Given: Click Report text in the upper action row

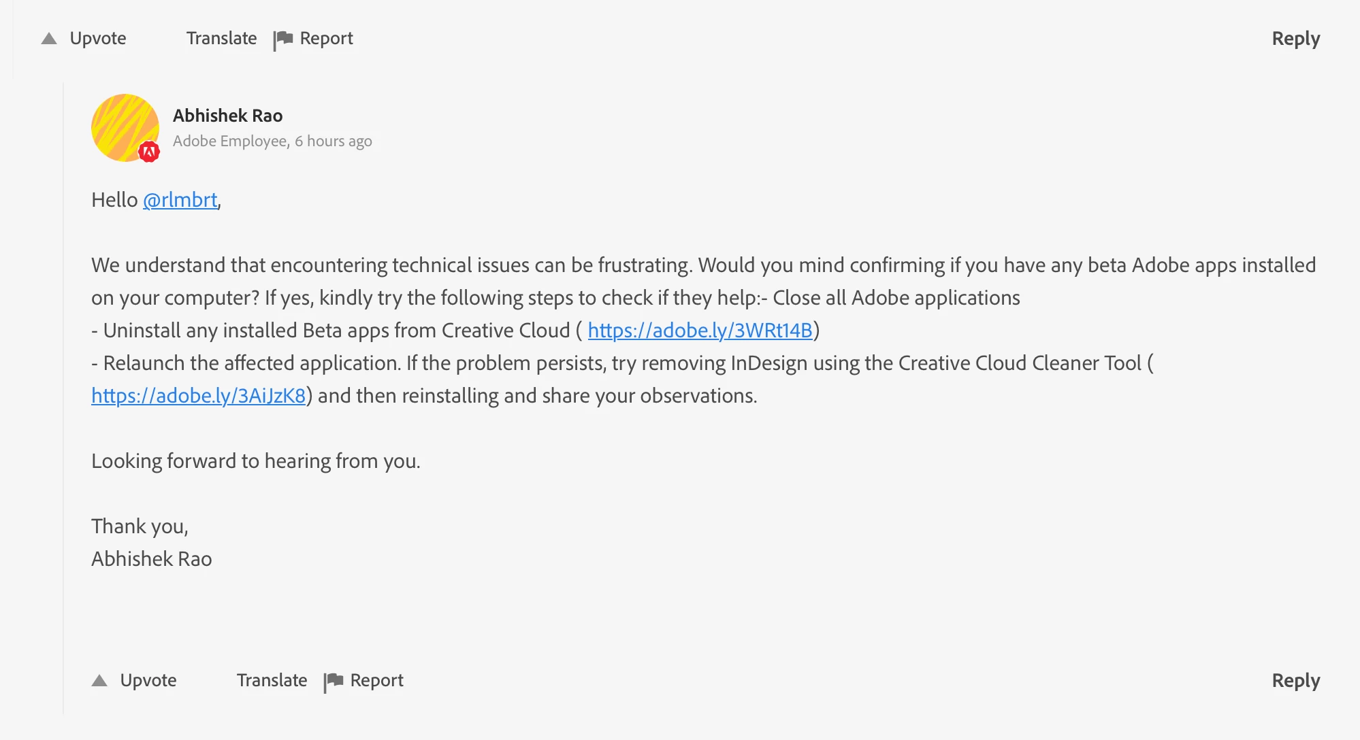Looking at the screenshot, I should point(326,39).
